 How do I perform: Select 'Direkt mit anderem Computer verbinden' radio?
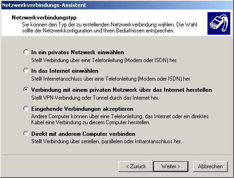tap(26, 133)
